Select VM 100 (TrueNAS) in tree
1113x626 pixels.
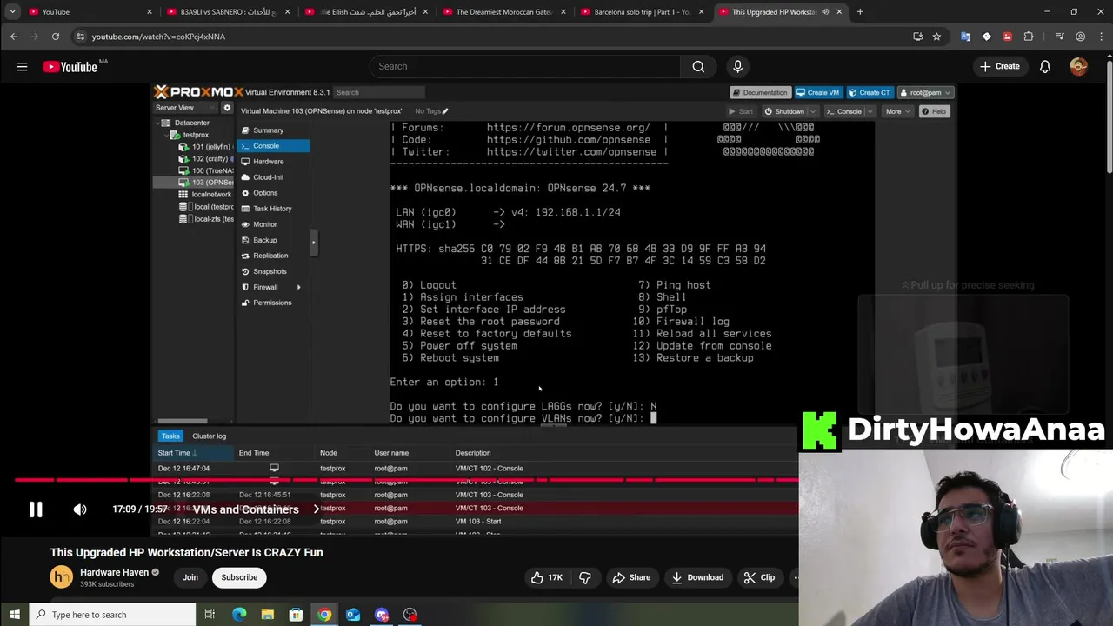click(206, 170)
